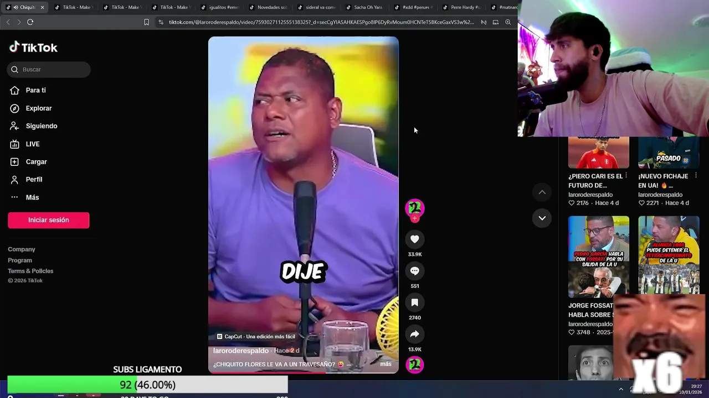Image resolution: width=709 pixels, height=398 pixels.
Task: Like the video with heart icon
Action: point(414,239)
